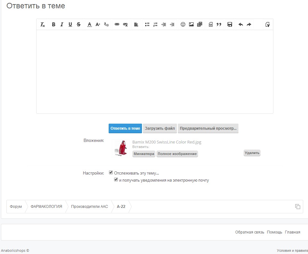Click the insert image icon
Image resolution: width=308 pixels, height=254 pixels.
tap(191, 24)
